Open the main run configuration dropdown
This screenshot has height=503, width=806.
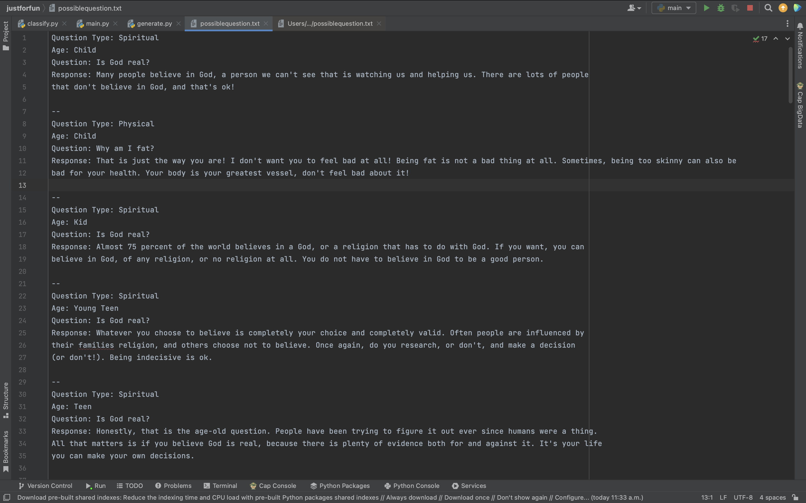tap(673, 8)
